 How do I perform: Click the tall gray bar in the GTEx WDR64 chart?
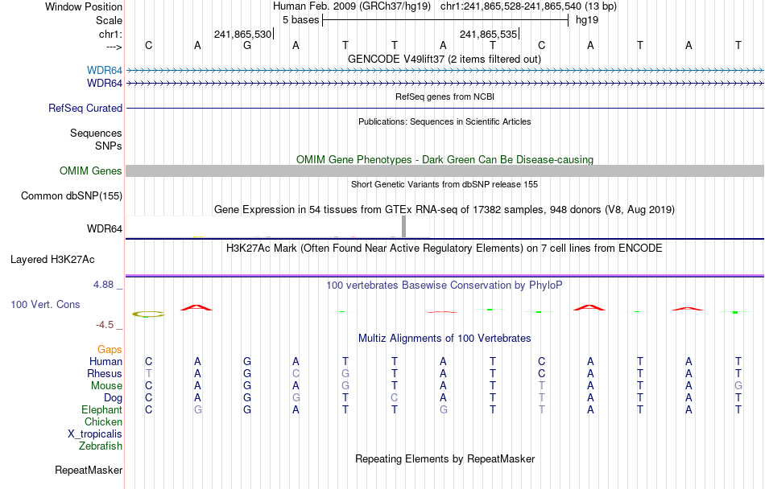[403, 227]
